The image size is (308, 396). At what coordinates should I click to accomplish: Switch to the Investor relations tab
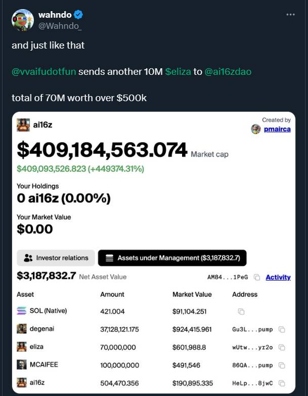coord(56,258)
